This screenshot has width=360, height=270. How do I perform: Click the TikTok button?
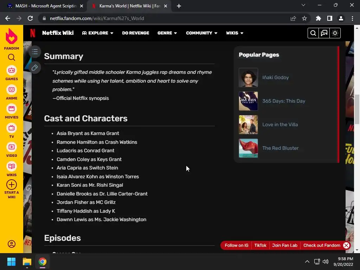[x=261, y=245]
